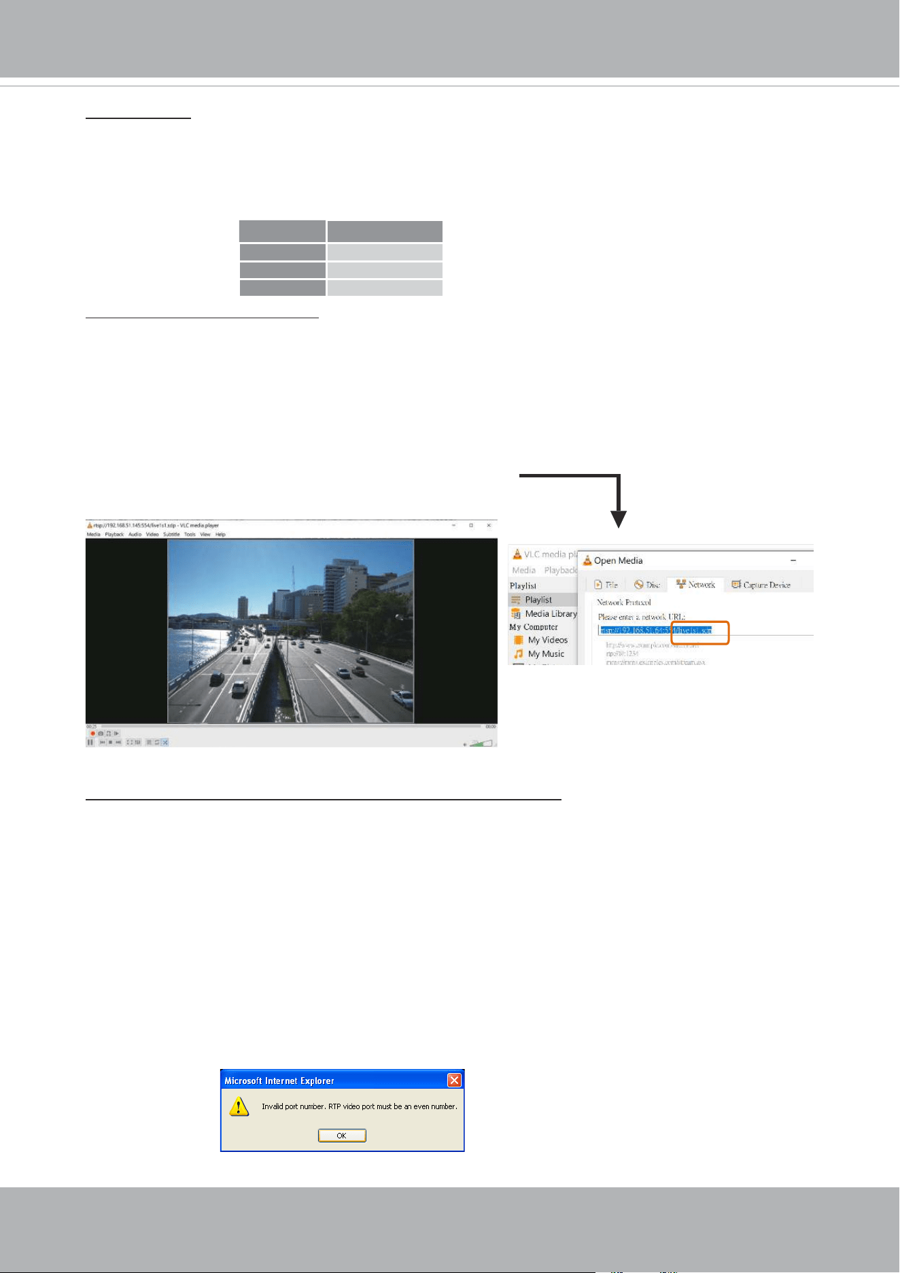Click the Next media button in VLC

(x=118, y=743)
